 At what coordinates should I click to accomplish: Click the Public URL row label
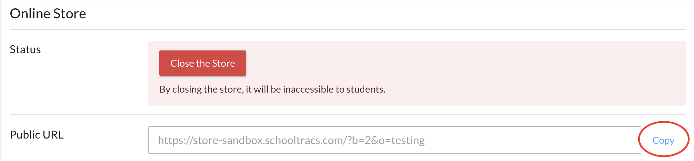37,134
